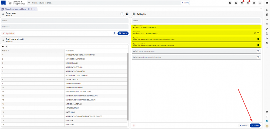Click the red trash delete icon in Dettaglio
Image resolution: width=270 pixels, height=129 pixels.
point(134,125)
